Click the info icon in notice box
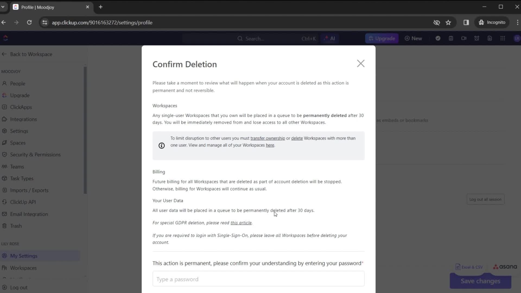The height and width of the screenshot is (293, 521). [x=161, y=146]
